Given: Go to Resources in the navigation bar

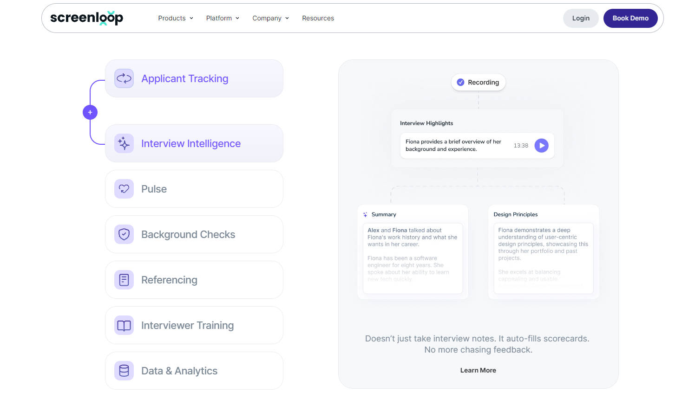Looking at the screenshot, I should point(318,18).
